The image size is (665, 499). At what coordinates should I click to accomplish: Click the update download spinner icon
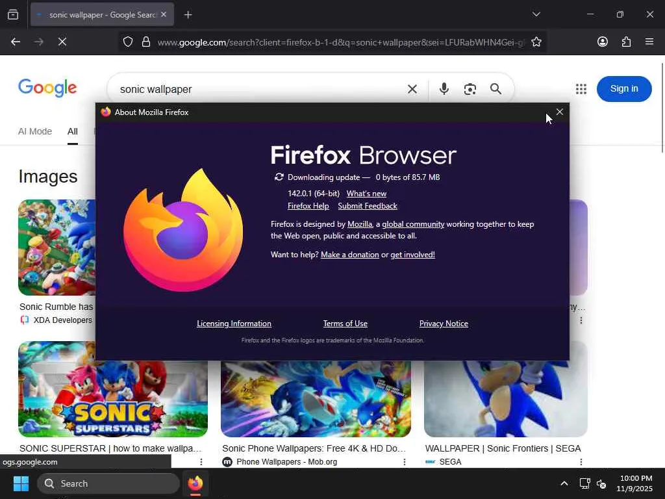pyautogui.click(x=279, y=177)
